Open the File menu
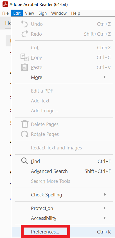Image resolution: width=115 pixels, height=238 pixels. [x=5, y=13]
